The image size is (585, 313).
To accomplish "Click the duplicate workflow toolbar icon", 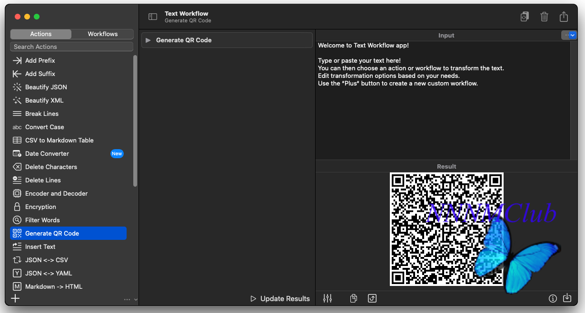I will 525,17.
